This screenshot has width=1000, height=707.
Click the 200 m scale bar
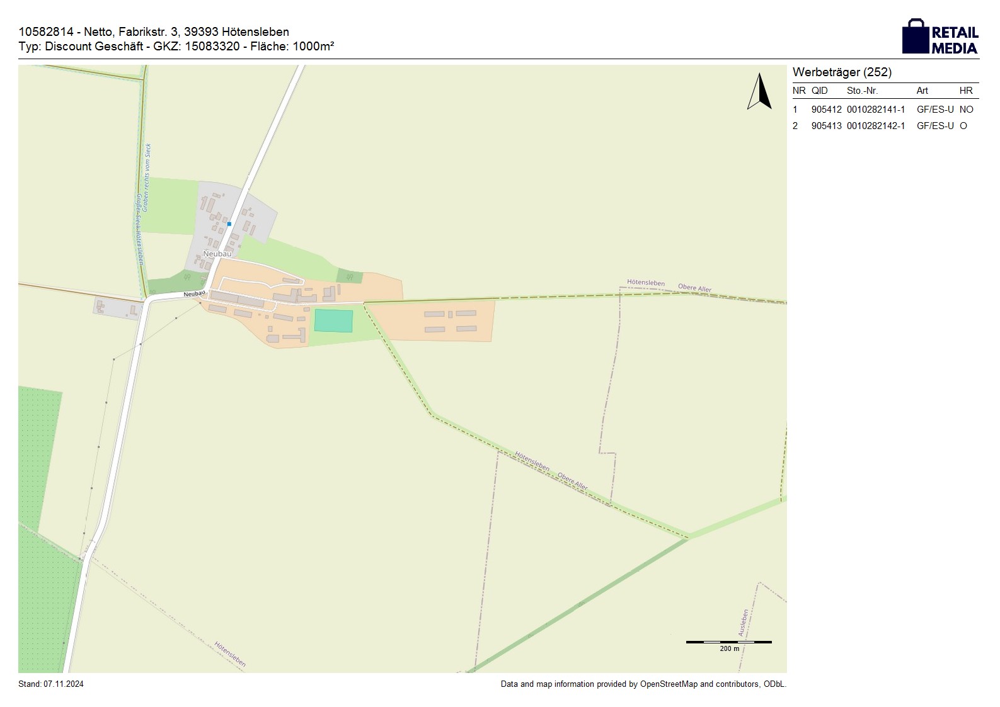728,643
